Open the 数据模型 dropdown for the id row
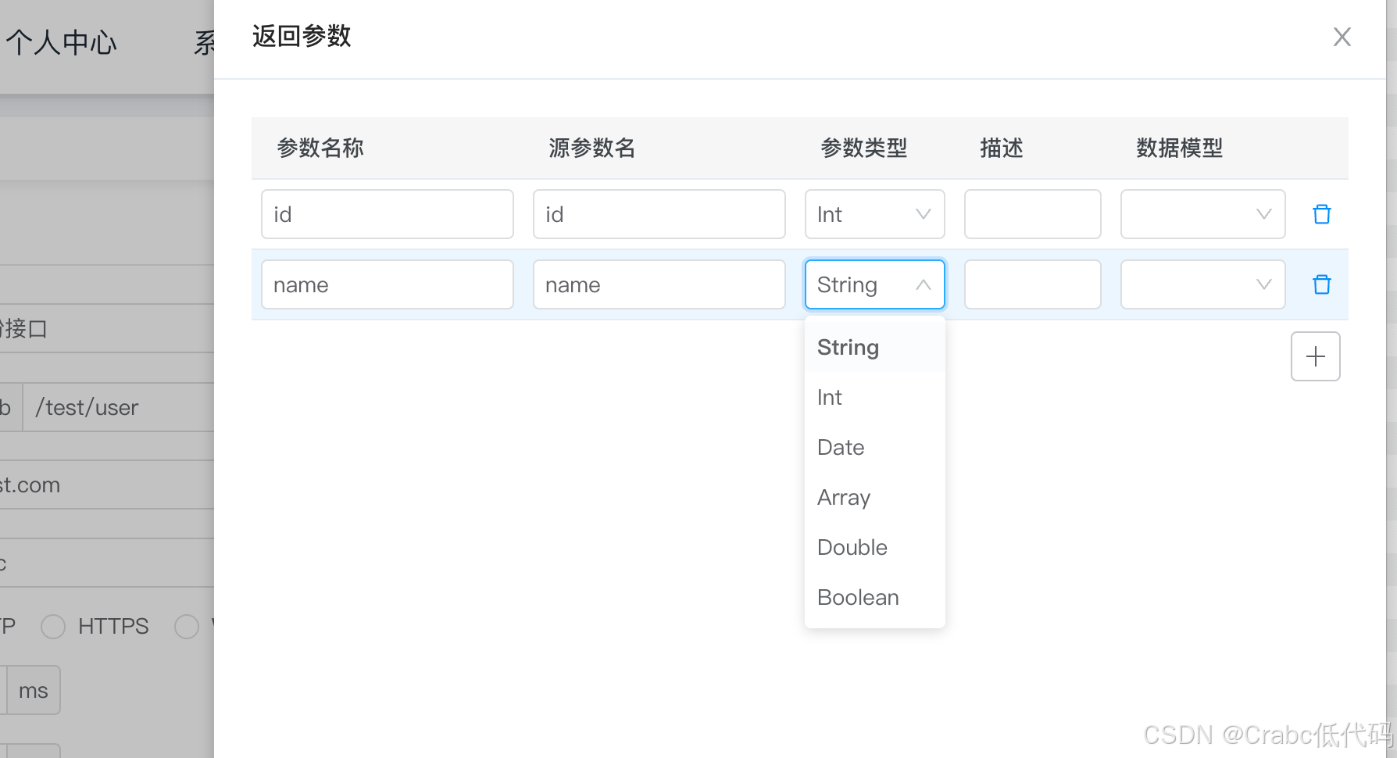The width and height of the screenshot is (1397, 758). (x=1202, y=213)
